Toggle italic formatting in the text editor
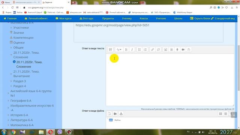Screen dimensions: 240x135 (x=132, y=49)
